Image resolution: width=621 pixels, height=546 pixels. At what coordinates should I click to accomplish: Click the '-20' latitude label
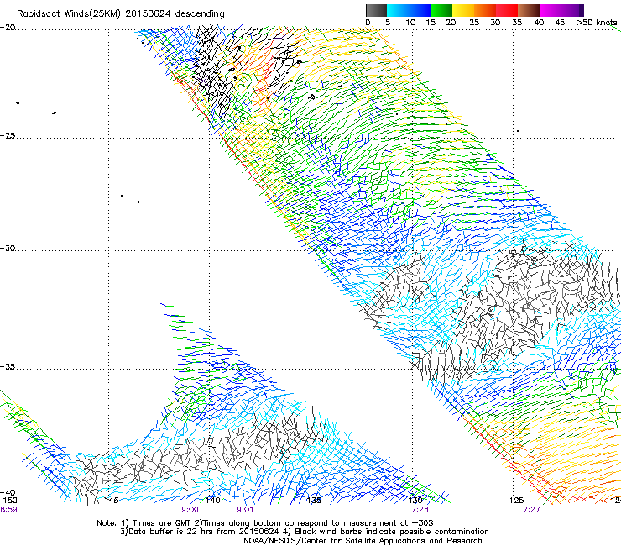pyautogui.click(x=8, y=28)
